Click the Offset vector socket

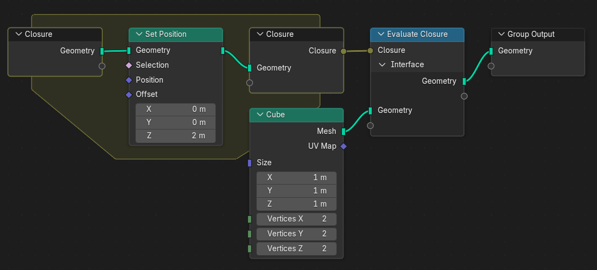point(129,94)
